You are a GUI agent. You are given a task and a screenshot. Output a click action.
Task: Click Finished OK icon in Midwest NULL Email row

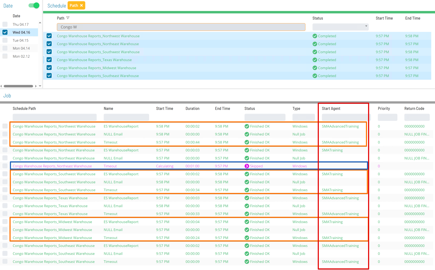pos(247,230)
